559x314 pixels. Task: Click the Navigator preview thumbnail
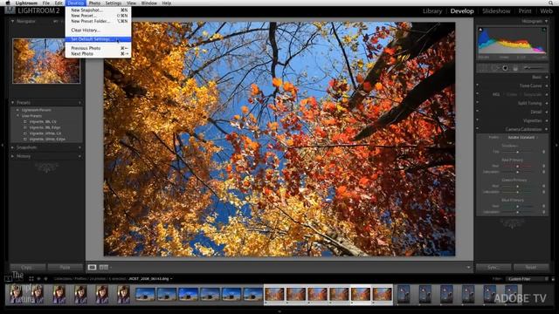pos(46,61)
